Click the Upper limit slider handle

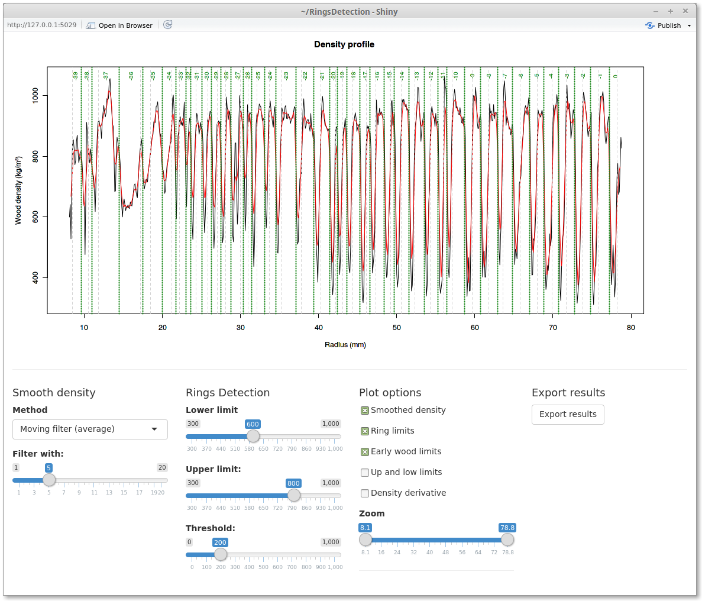[x=294, y=495]
